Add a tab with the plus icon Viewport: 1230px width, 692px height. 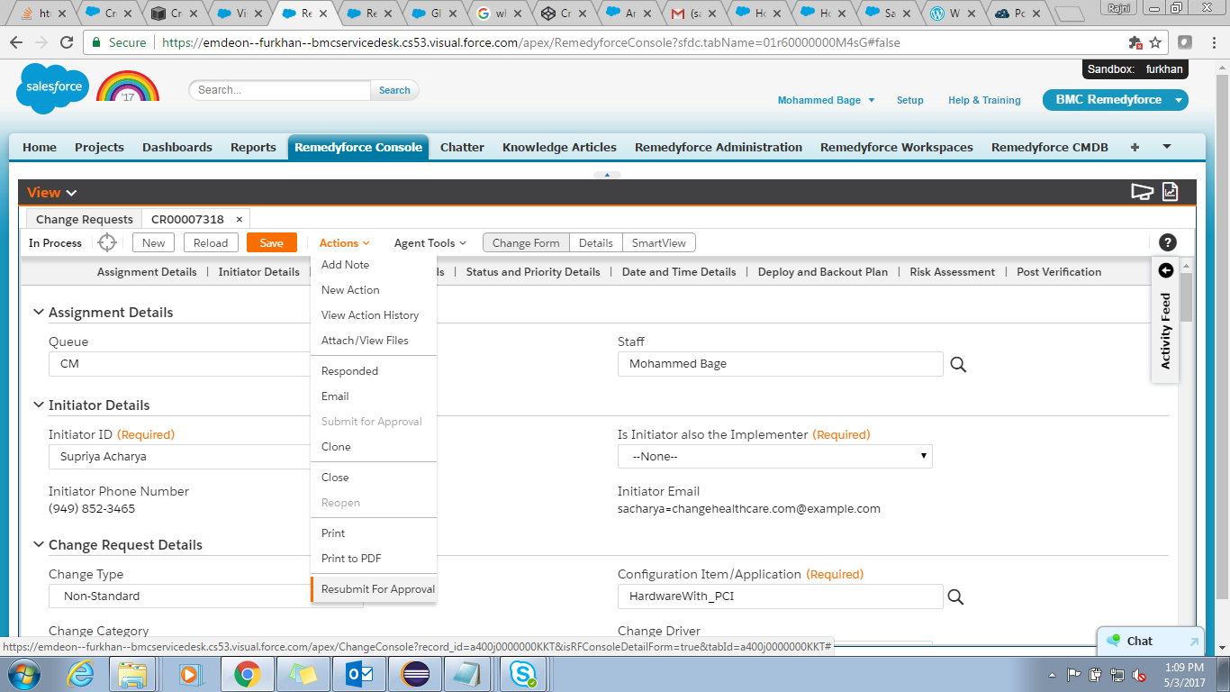pos(1135,147)
